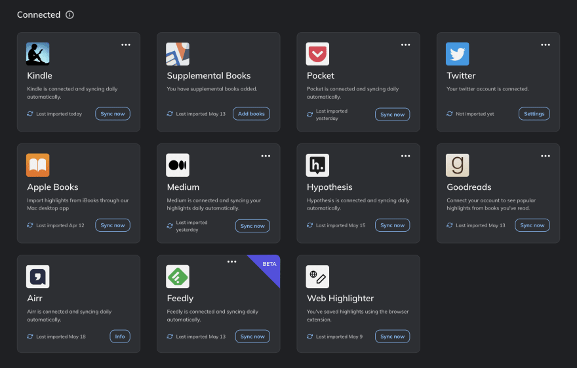Click "Last imported today" text
The image size is (577, 368).
point(59,114)
